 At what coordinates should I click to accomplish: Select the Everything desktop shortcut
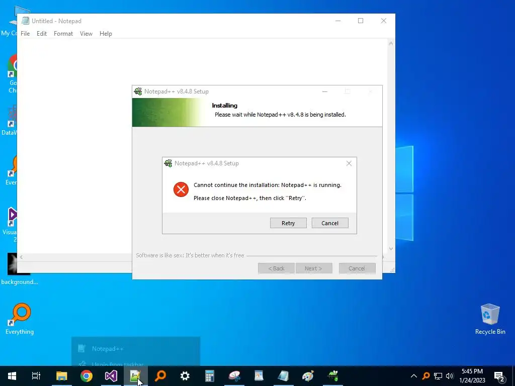pos(20,319)
